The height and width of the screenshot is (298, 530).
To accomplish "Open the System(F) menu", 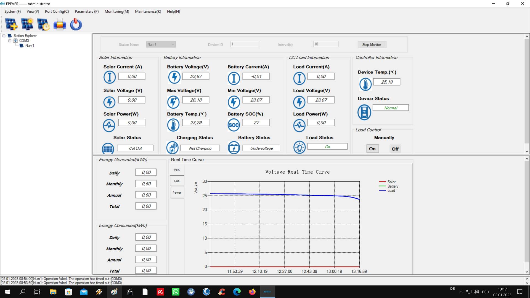I will click(12, 12).
